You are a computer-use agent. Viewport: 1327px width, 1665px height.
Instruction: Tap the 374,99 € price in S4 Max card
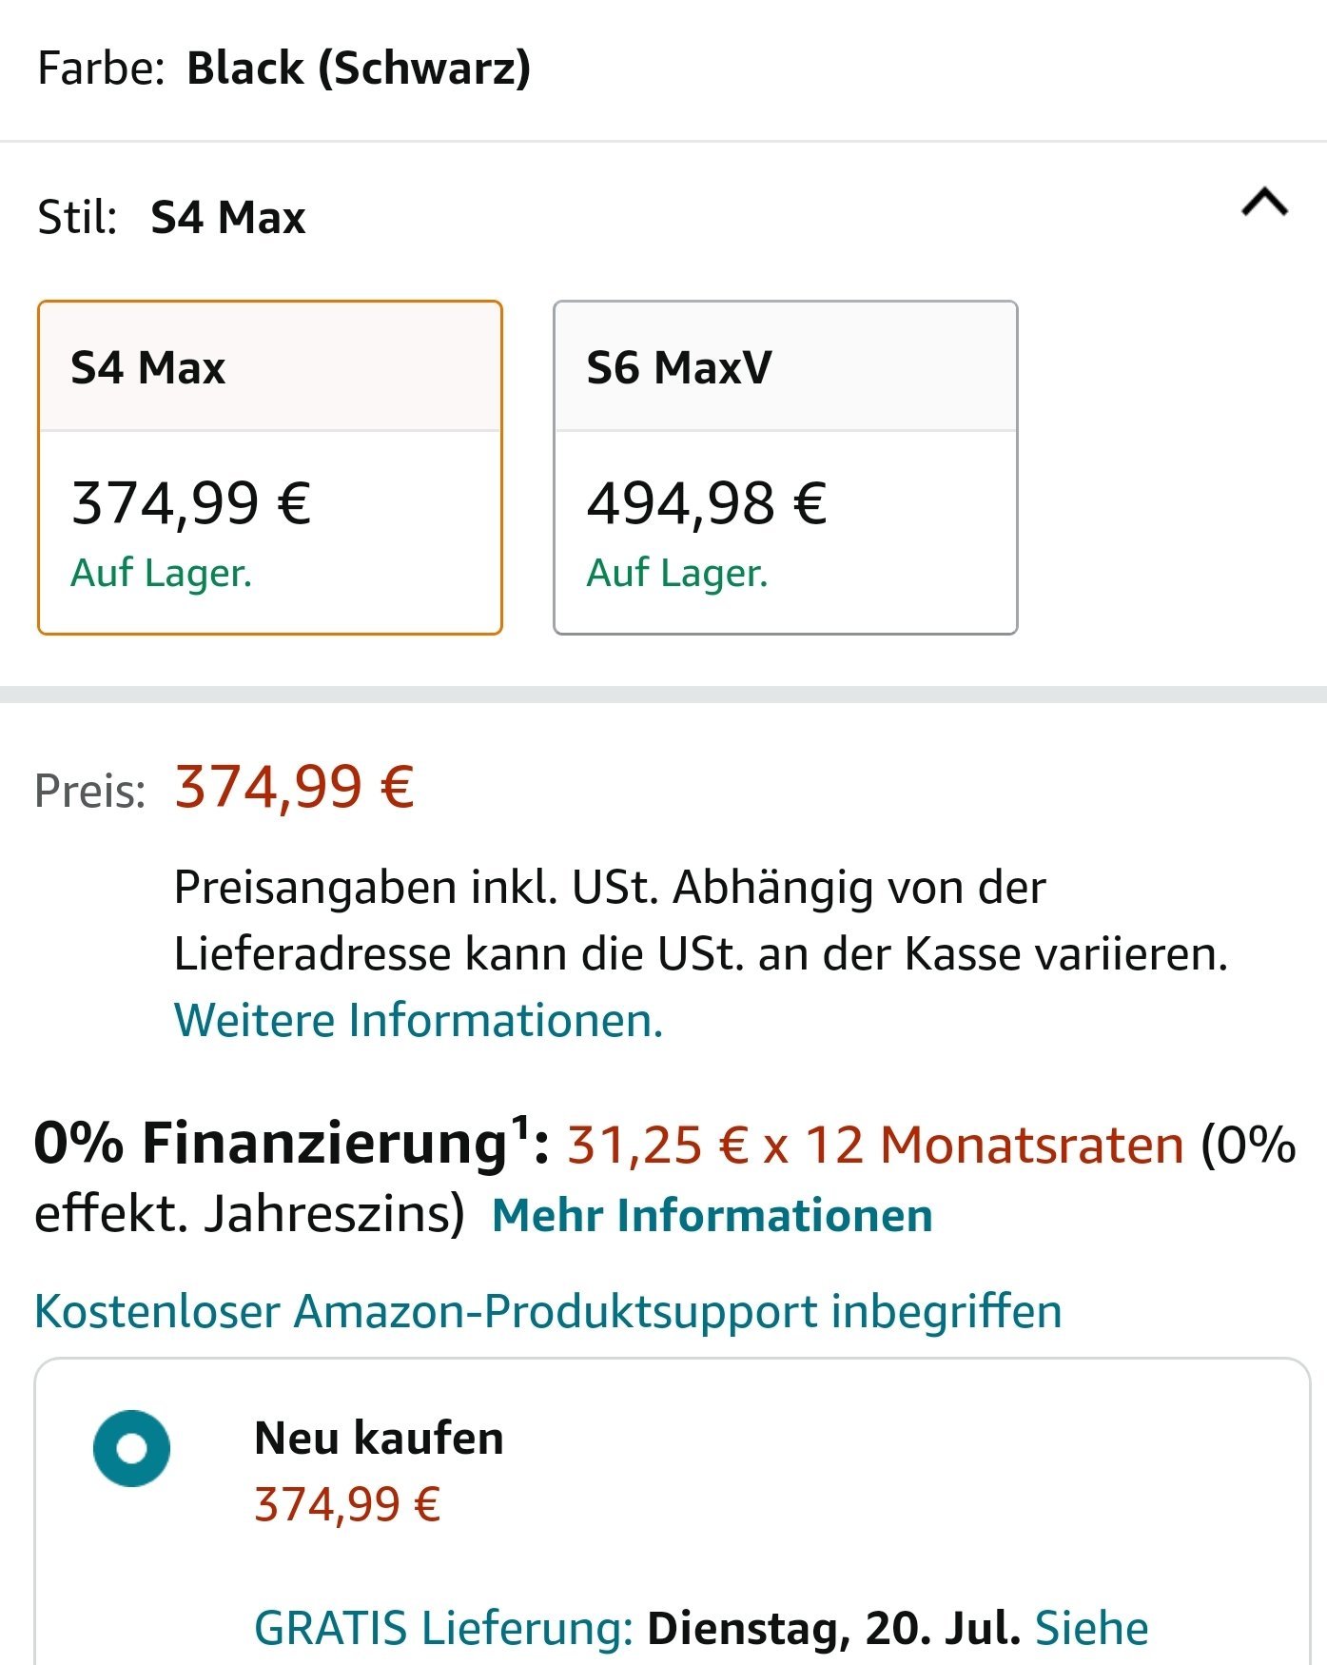click(191, 502)
